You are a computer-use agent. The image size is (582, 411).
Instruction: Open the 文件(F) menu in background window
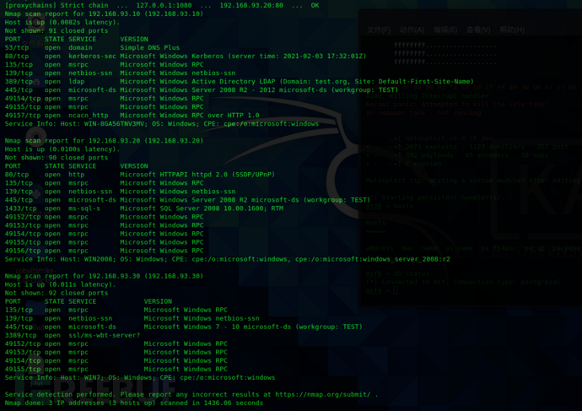[x=379, y=30]
